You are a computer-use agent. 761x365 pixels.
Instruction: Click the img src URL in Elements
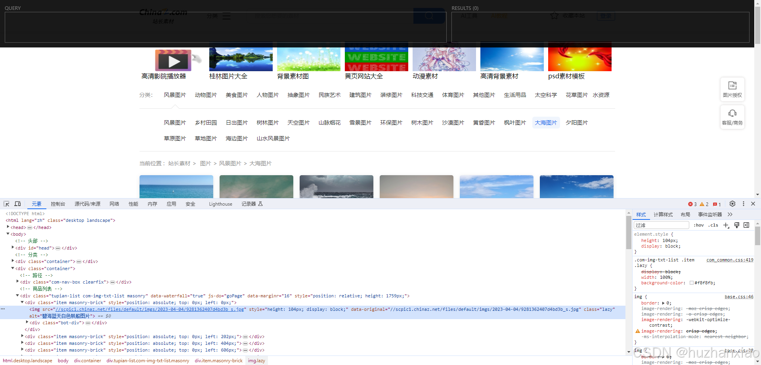pos(149,309)
